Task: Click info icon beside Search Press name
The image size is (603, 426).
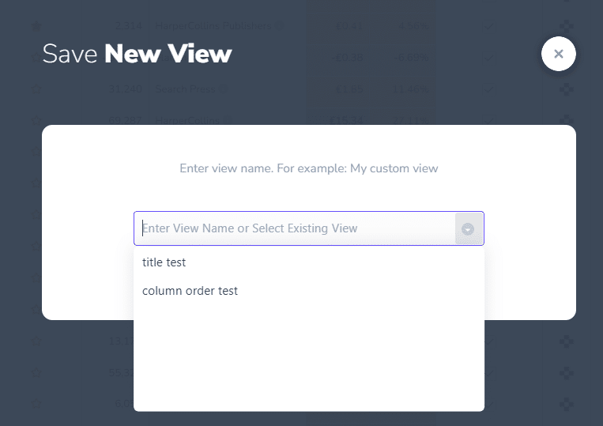Action: [224, 90]
